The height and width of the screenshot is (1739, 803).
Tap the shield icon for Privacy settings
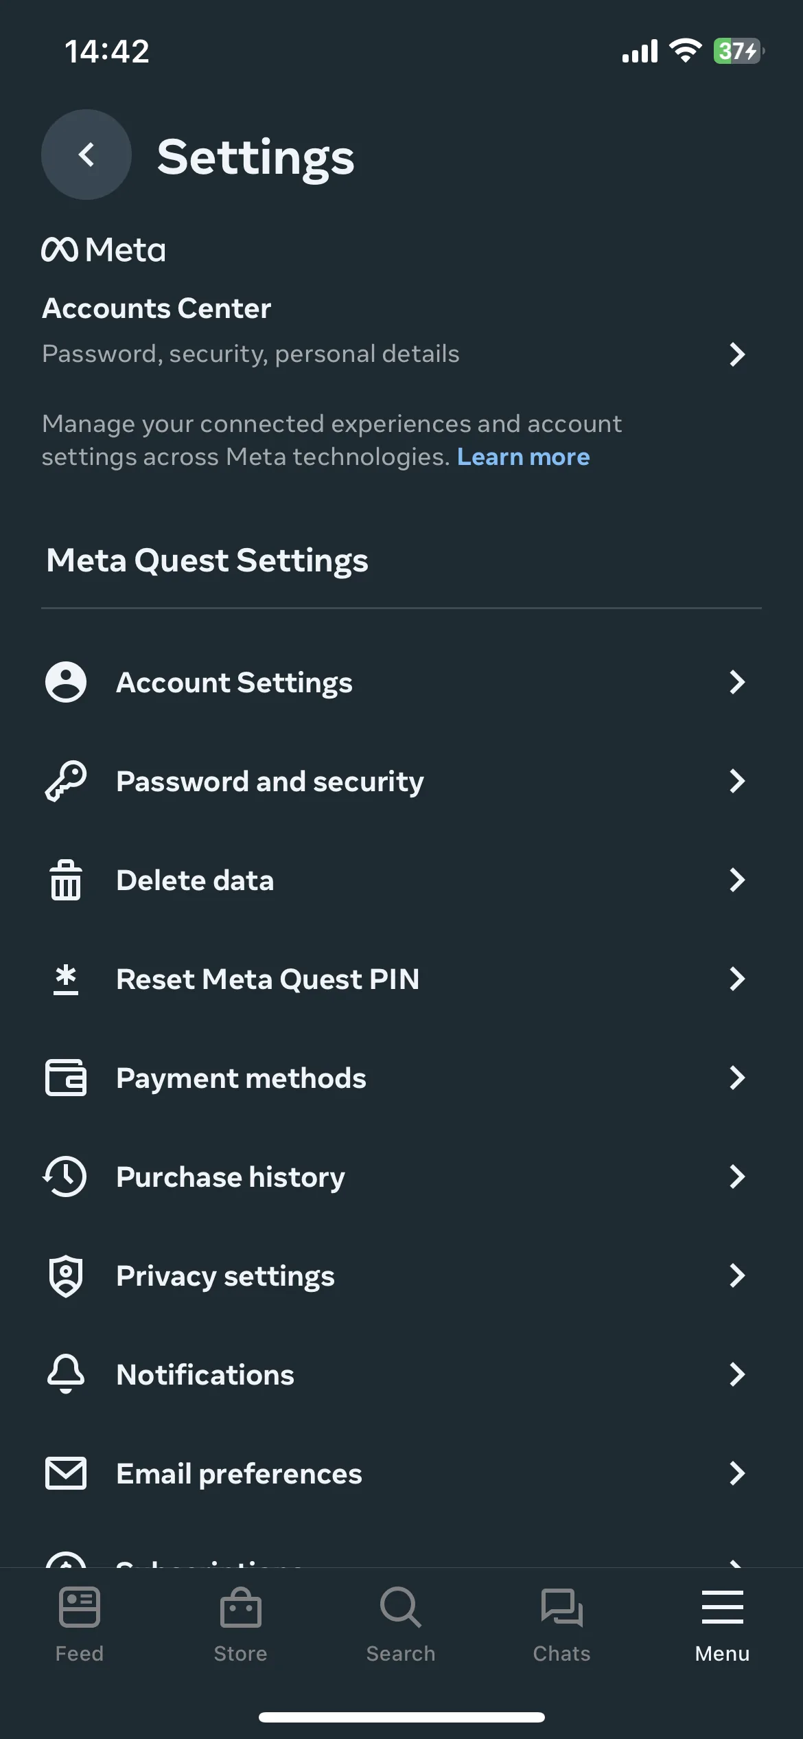click(x=66, y=1275)
